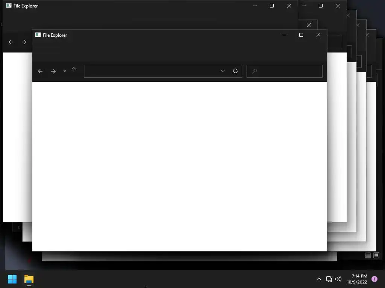Image resolution: width=385 pixels, height=288 pixels.
Task: Click the address bar in front window
Action: [163, 71]
